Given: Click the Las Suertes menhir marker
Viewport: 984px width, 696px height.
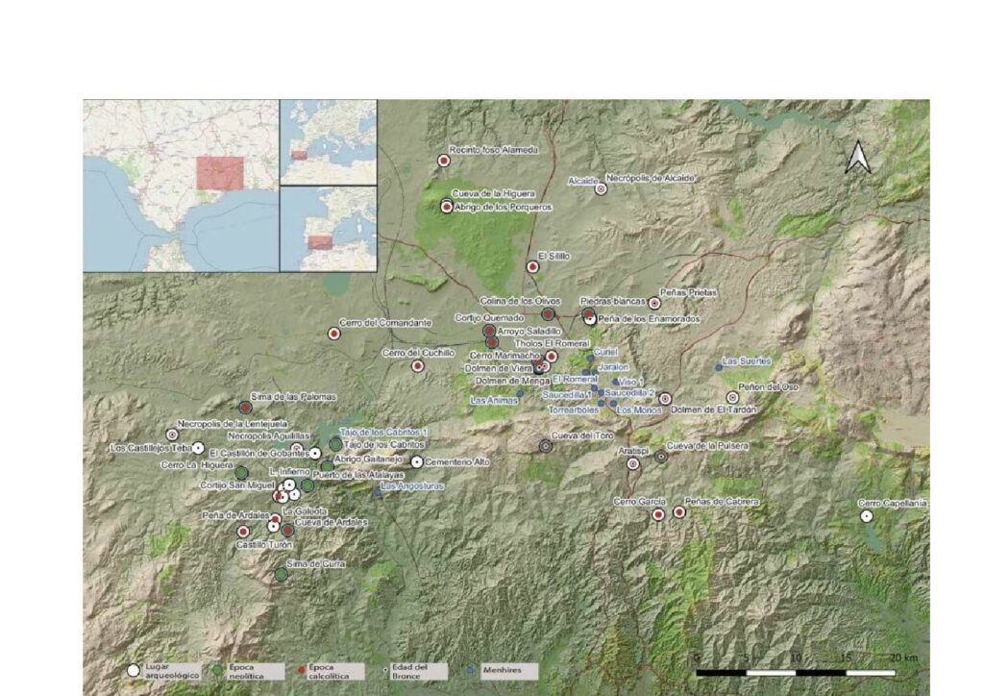Looking at the screenshot, I should (719, 367).
